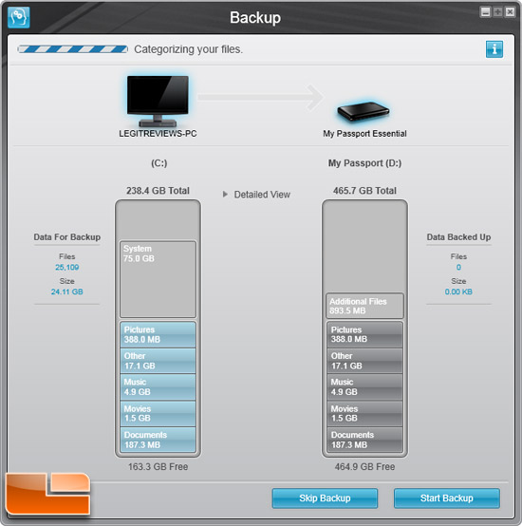The height and width of the screenshot is (526, 522).
Task: Click the WD SmartWare head logo icon
Action: (19, 17)
